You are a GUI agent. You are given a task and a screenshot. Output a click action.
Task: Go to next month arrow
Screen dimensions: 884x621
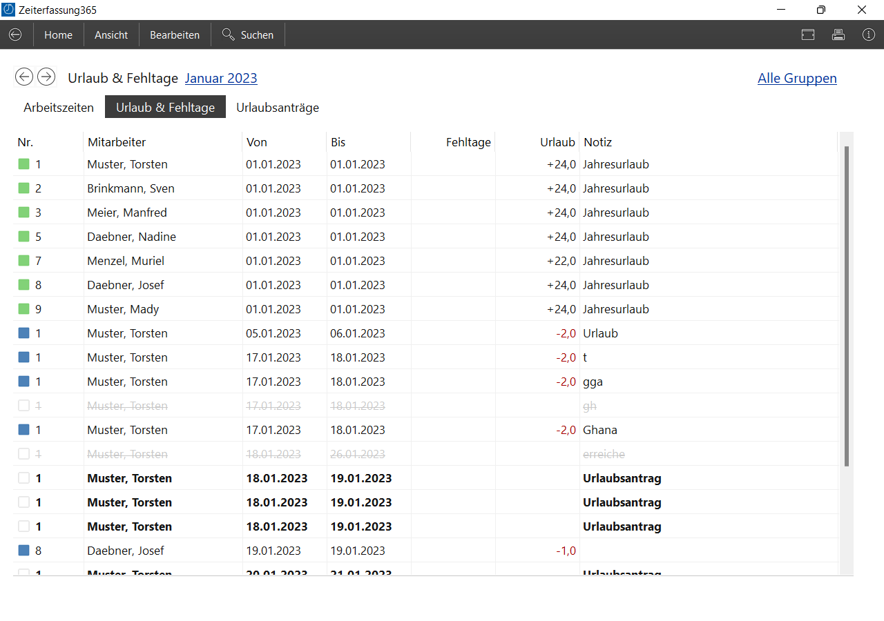(x=46, y=77)
